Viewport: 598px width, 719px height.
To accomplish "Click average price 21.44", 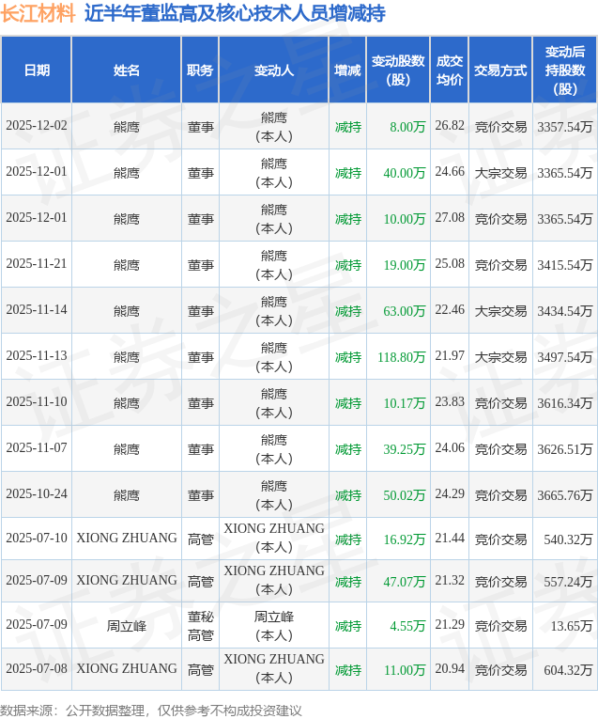I will pyautogui.click(x=450, y=538).
